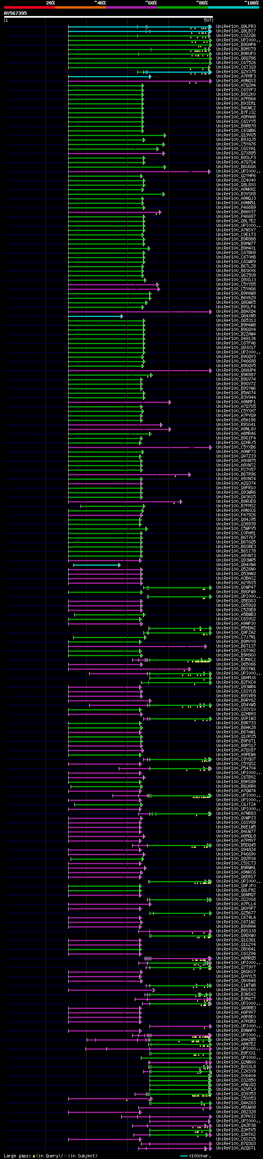The image size is (263, 1159).
Task: Select the label UniRef100_Q93X17
Action: [x=236, y=347]
